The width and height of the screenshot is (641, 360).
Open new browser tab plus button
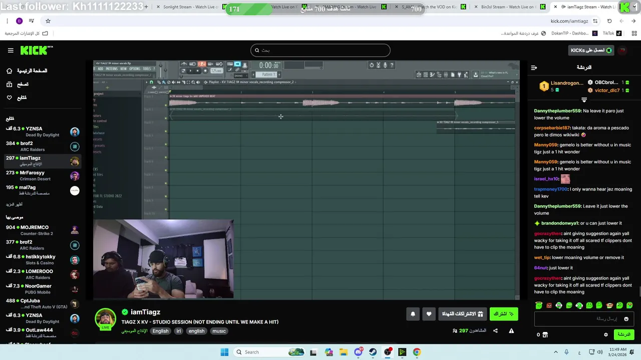point(146,7)
